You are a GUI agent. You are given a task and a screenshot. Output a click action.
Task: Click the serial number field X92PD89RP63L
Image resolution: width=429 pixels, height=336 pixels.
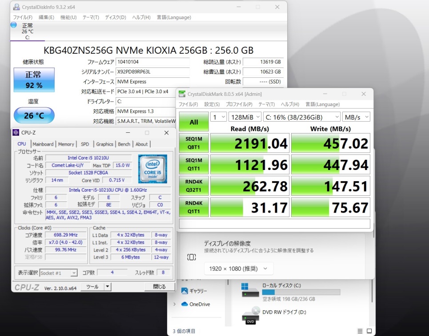coord(152,72)
